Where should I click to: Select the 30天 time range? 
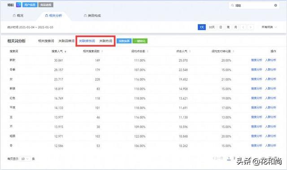(x=212, y=27)
